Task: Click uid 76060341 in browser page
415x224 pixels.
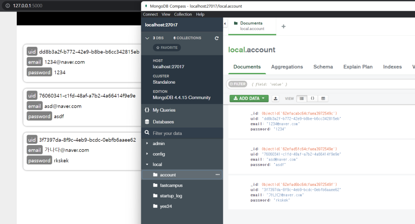Action: 87,96
